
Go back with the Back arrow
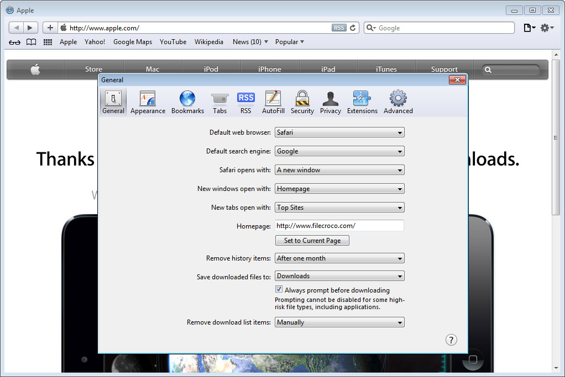[x=16, y=28]
